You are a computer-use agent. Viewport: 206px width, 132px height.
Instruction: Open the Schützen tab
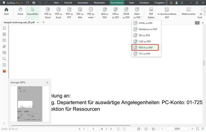144,3
